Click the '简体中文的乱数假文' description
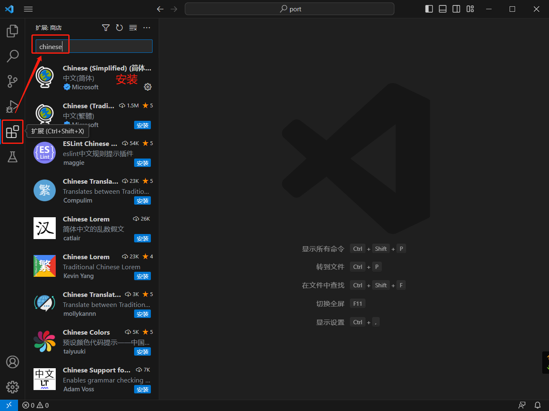 click(x=93, y=229)
